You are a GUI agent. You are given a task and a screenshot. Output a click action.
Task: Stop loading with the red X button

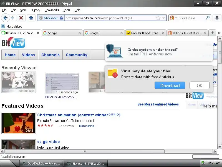[x=21, y=18]
